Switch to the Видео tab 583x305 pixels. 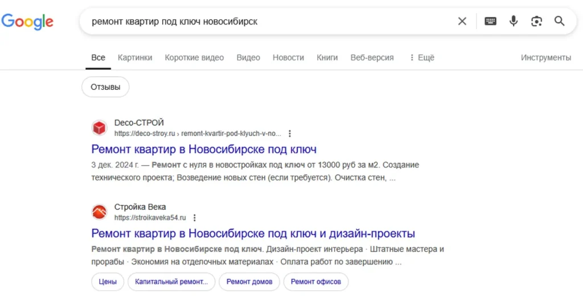(x=248, y=57)
